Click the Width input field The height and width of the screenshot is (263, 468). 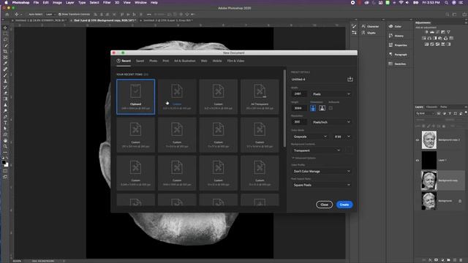coord(299,94)
